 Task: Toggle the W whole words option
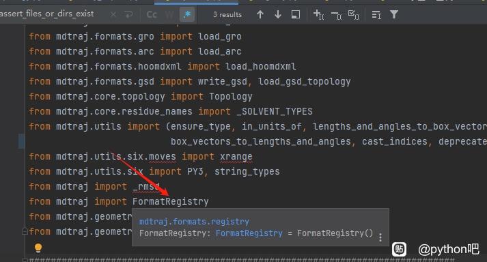pos(169,14)
